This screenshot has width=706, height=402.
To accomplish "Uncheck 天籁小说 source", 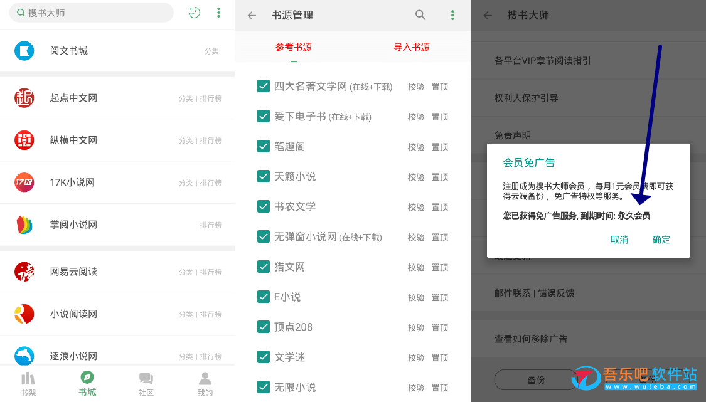I will point(264,176).
